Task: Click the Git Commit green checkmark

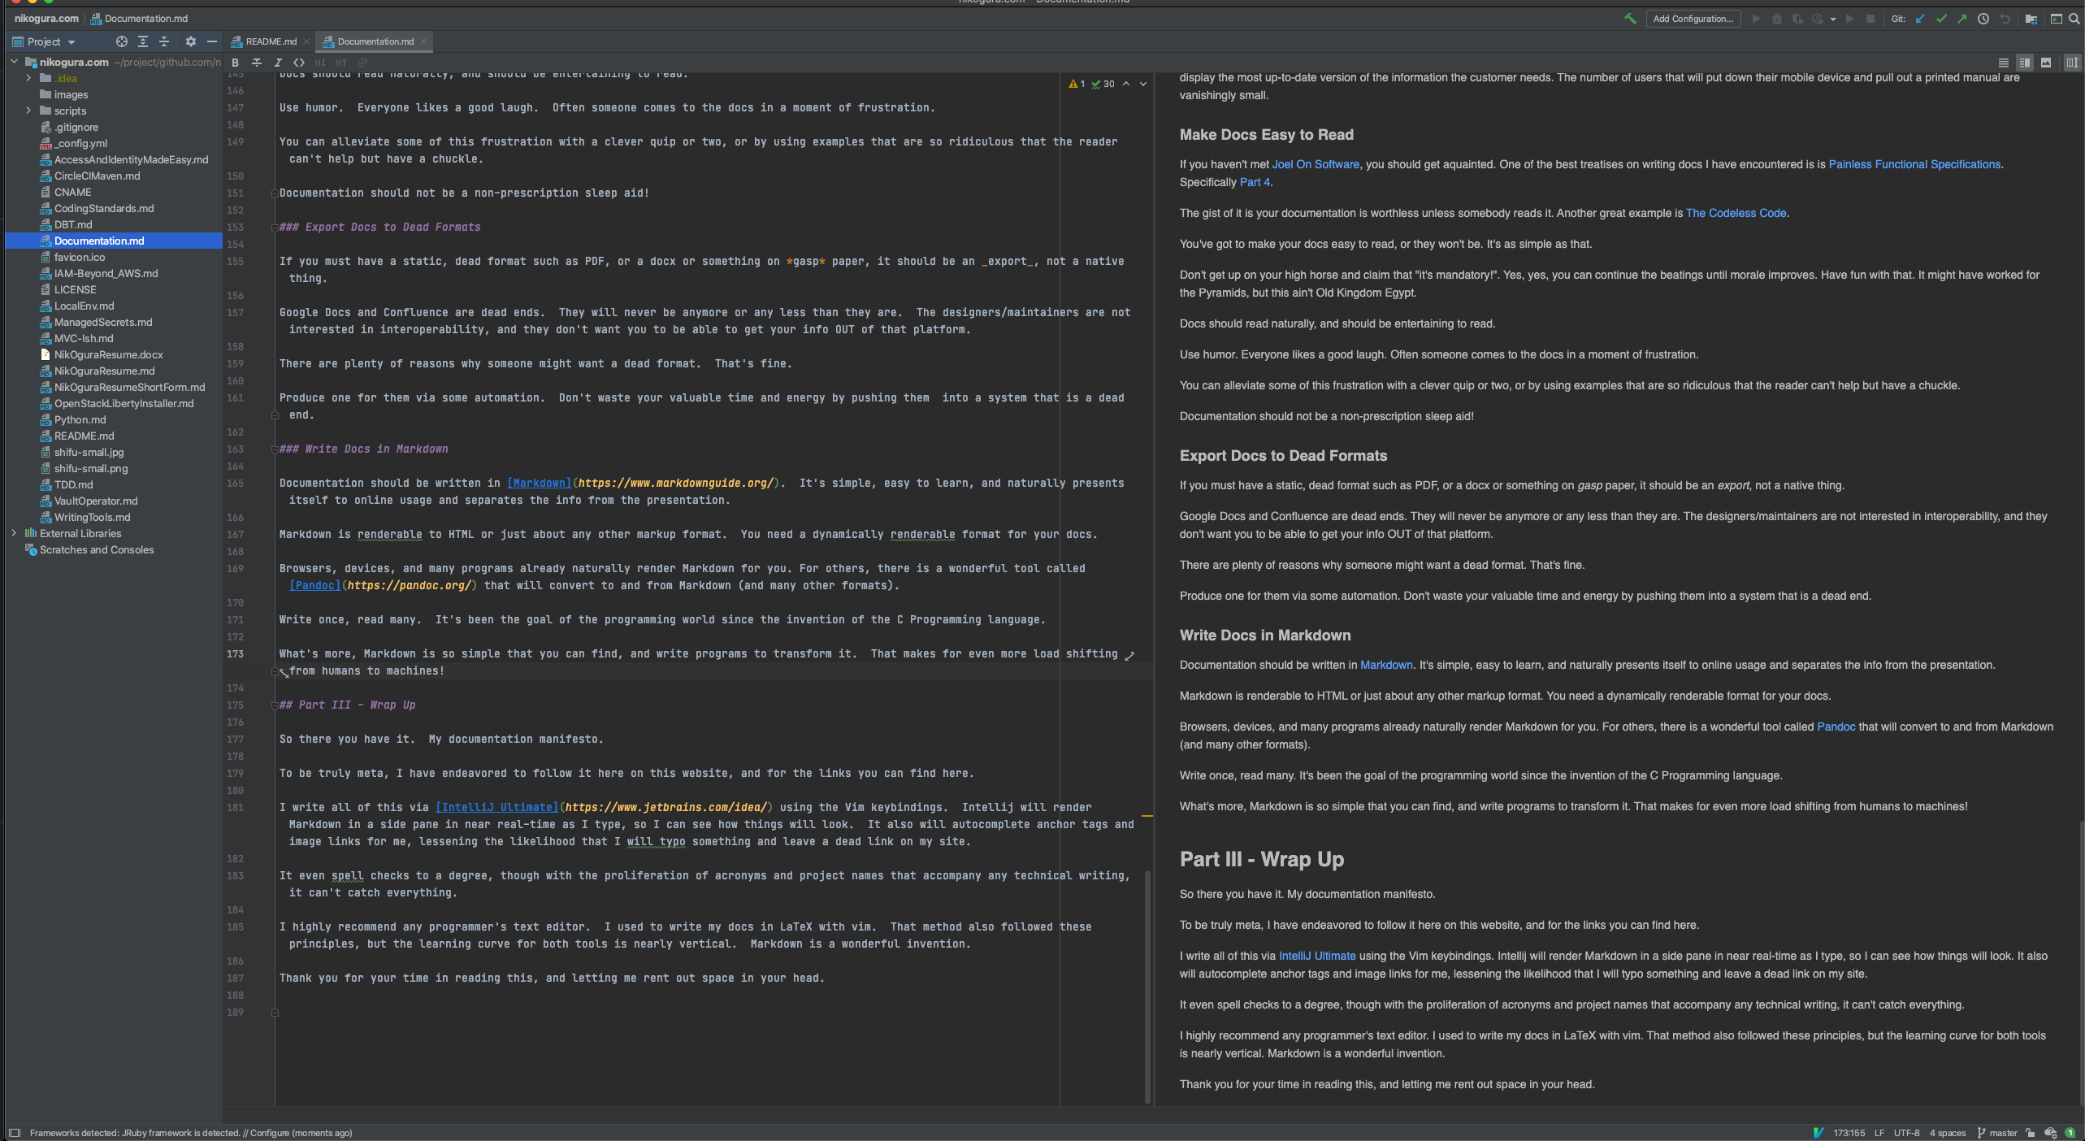Action: coord(1941,19)
